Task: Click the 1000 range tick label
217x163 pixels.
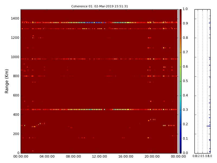Action: click(15, 57)
